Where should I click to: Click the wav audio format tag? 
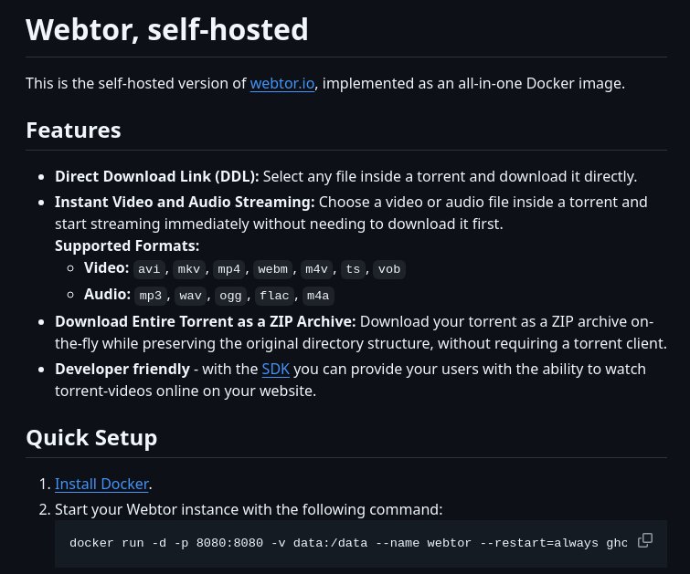click(x=189, y=296)
